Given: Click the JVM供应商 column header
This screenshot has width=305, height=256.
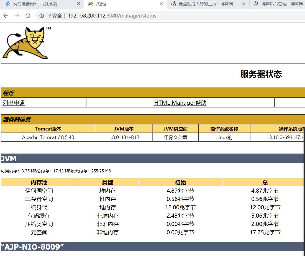Looking at the screenshot, I should coord(175,129).
